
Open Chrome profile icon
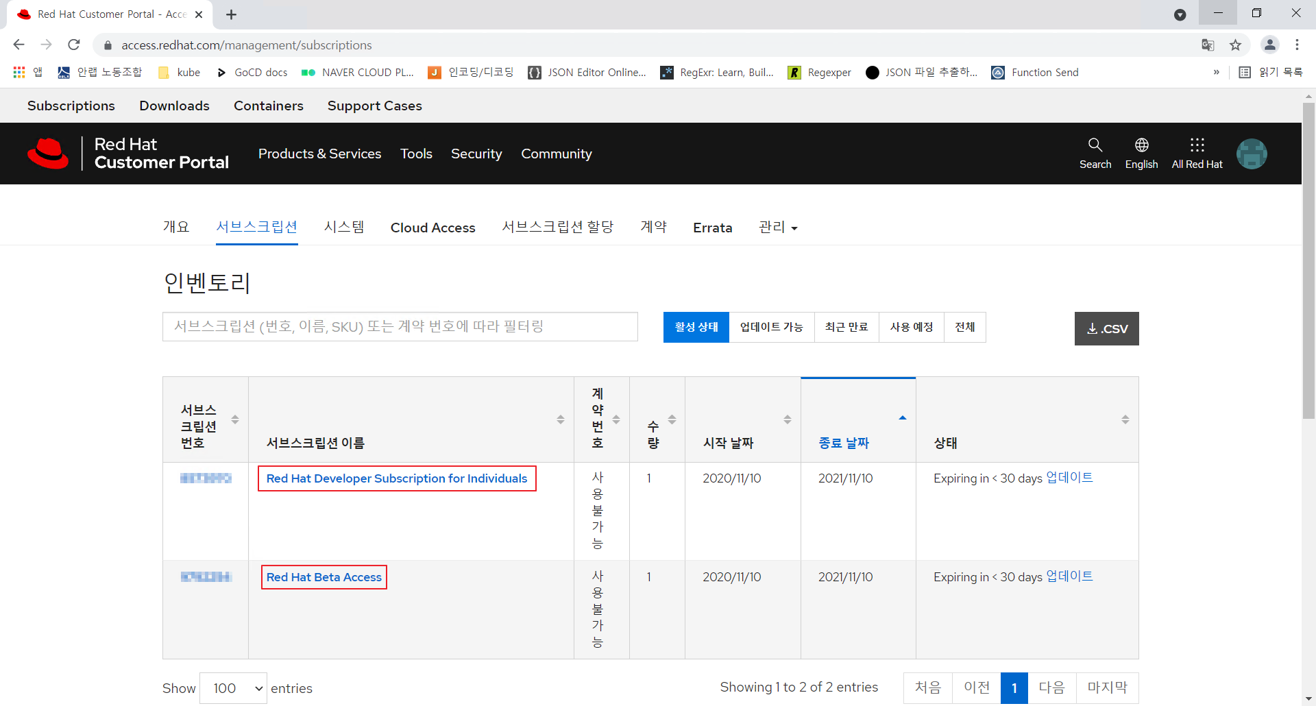pyautogui.click(x=1269, y=45)
